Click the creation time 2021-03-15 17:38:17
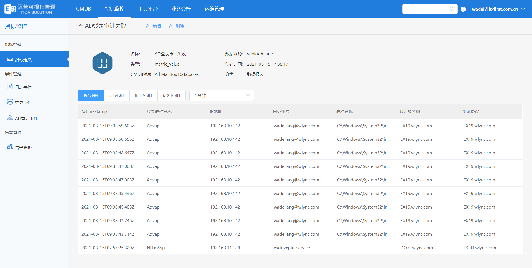 click(267, 64)
